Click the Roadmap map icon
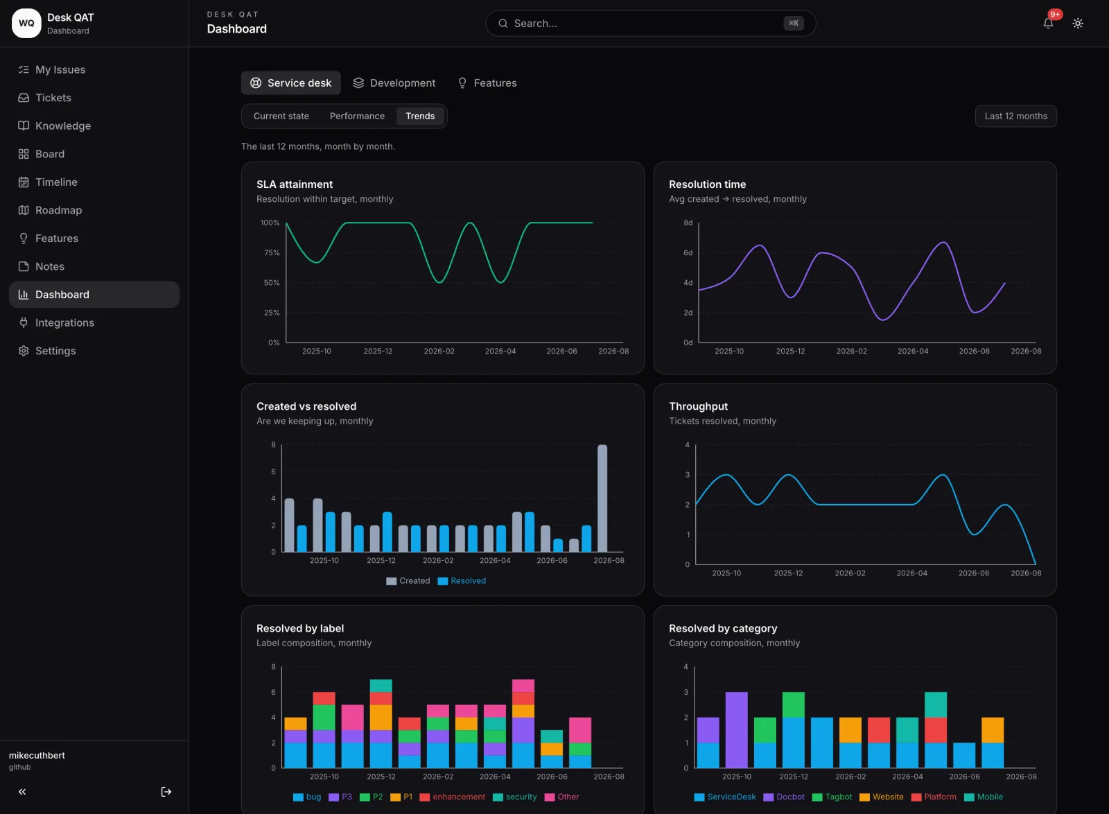 24,210
